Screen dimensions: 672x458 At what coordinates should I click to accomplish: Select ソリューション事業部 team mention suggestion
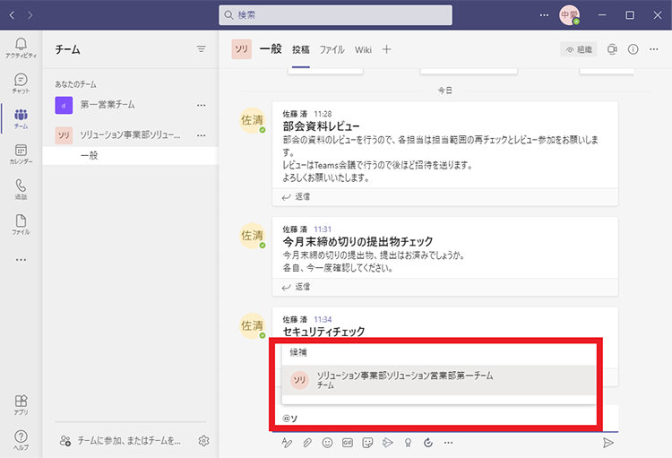[x=438, y=380]
